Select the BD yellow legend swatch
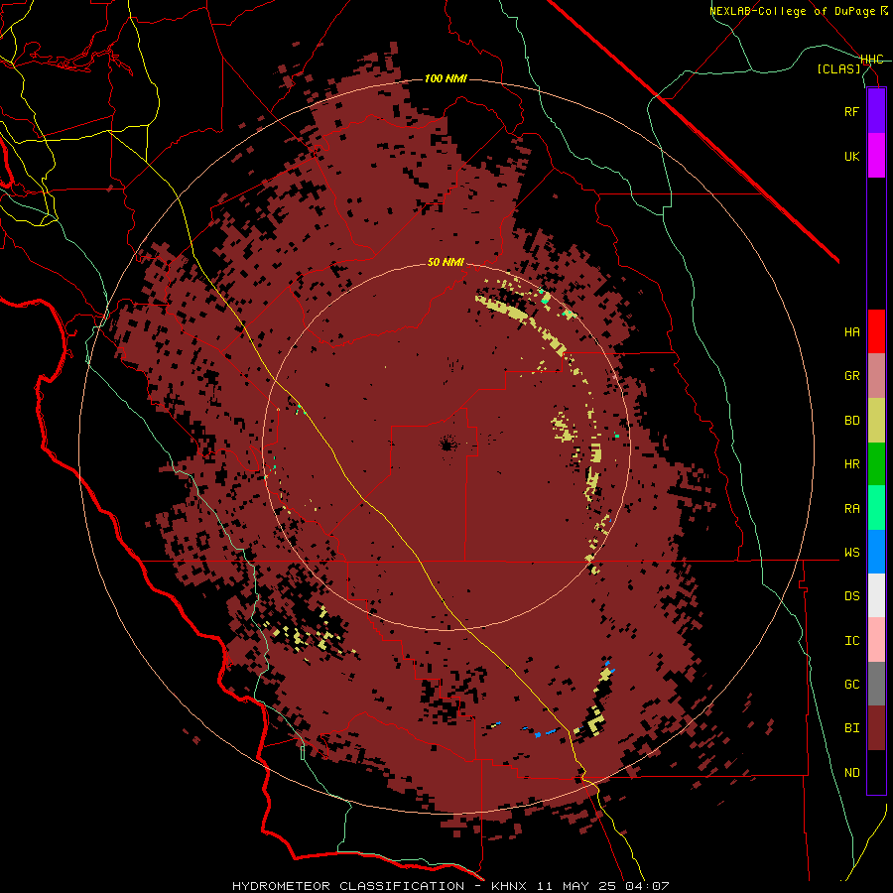The width and height of the screenshot is (893, 893). (x=876, y=421)
